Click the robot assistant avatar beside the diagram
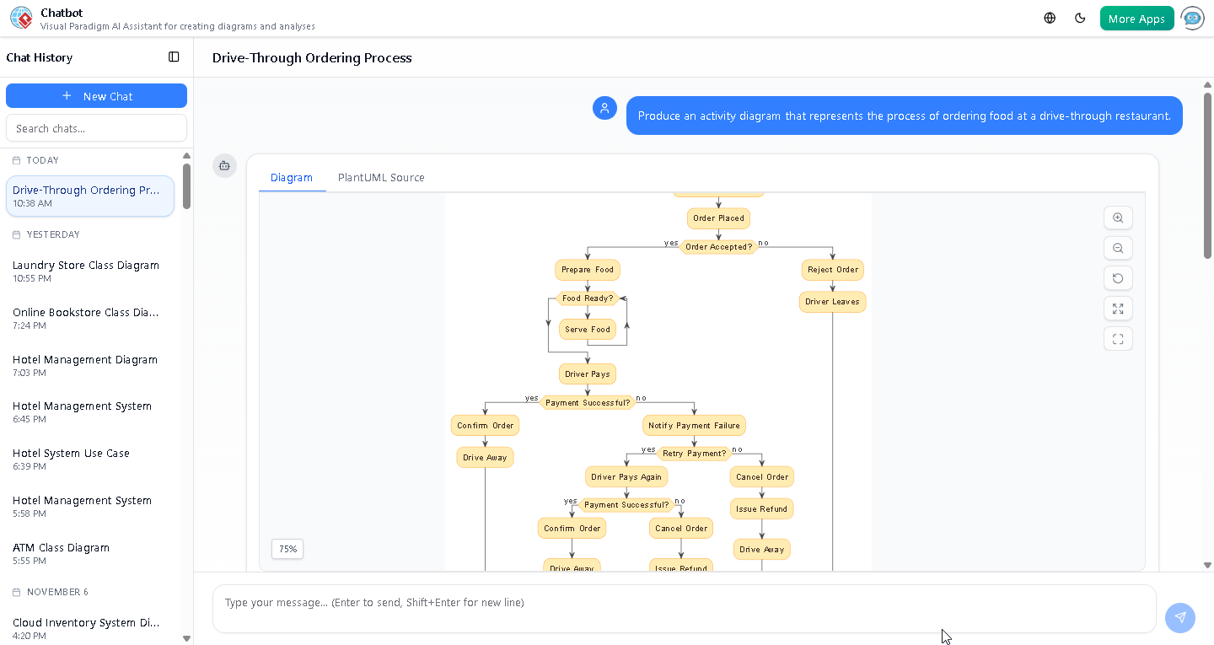The image size is (1214, 645). click(x=224, y=166)
